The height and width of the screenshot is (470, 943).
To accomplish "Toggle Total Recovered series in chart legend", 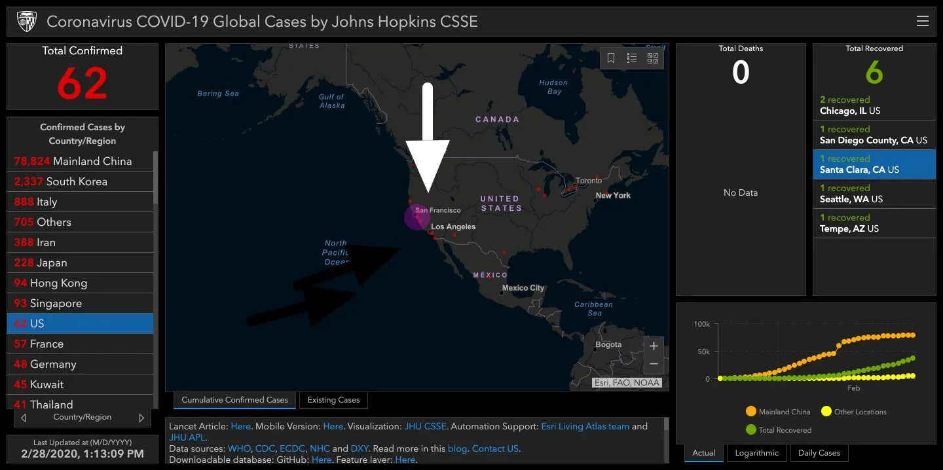I will coord(751,430).
